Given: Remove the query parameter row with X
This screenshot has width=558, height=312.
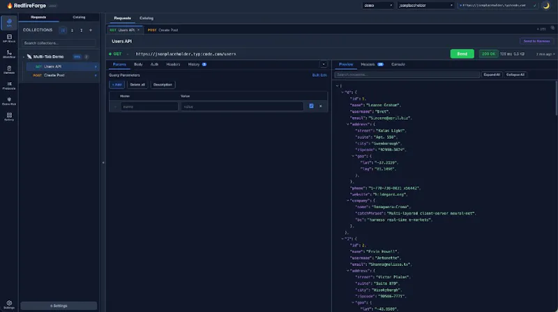Looking at the screenshot, I should click(x=320, y=106).
